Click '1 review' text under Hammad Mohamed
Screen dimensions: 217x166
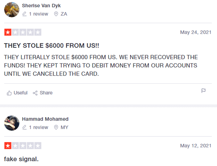(x=38, y=127)
